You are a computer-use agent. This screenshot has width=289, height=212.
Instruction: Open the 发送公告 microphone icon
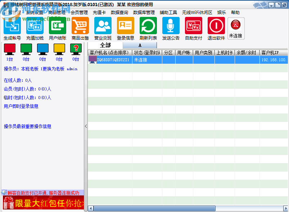[171, 26]
